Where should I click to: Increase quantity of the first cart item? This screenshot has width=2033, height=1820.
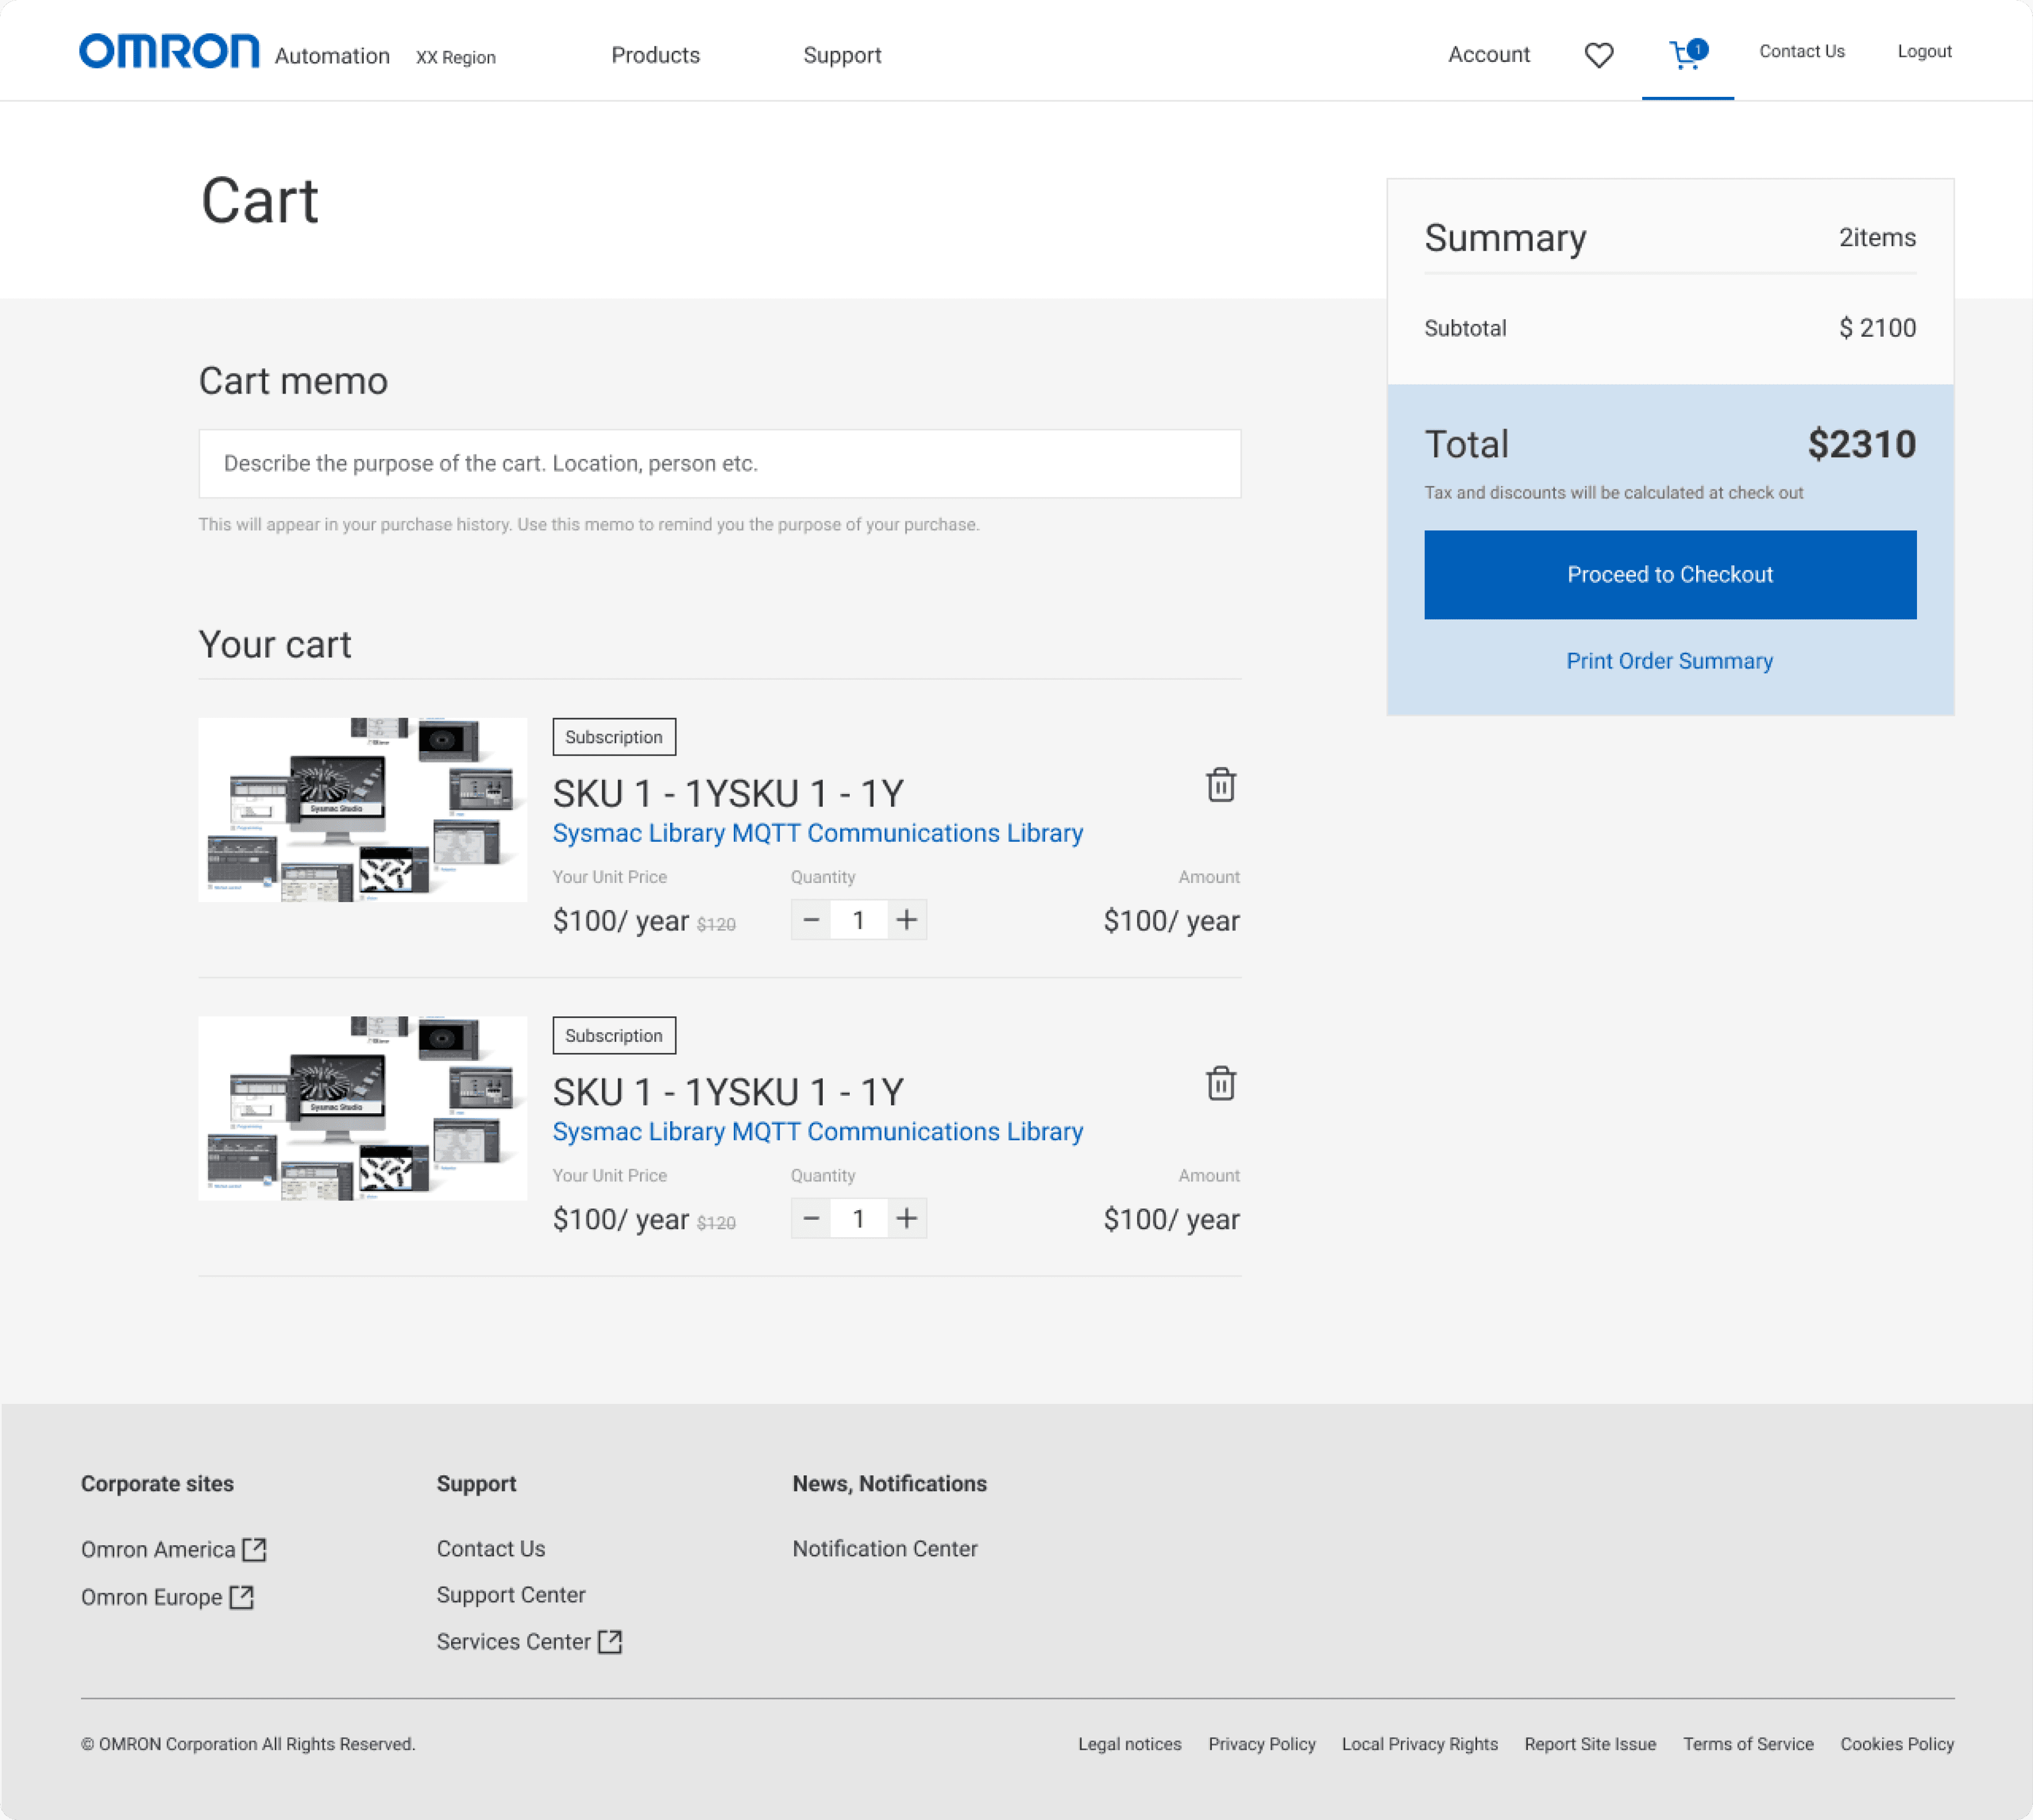[906, 920]
